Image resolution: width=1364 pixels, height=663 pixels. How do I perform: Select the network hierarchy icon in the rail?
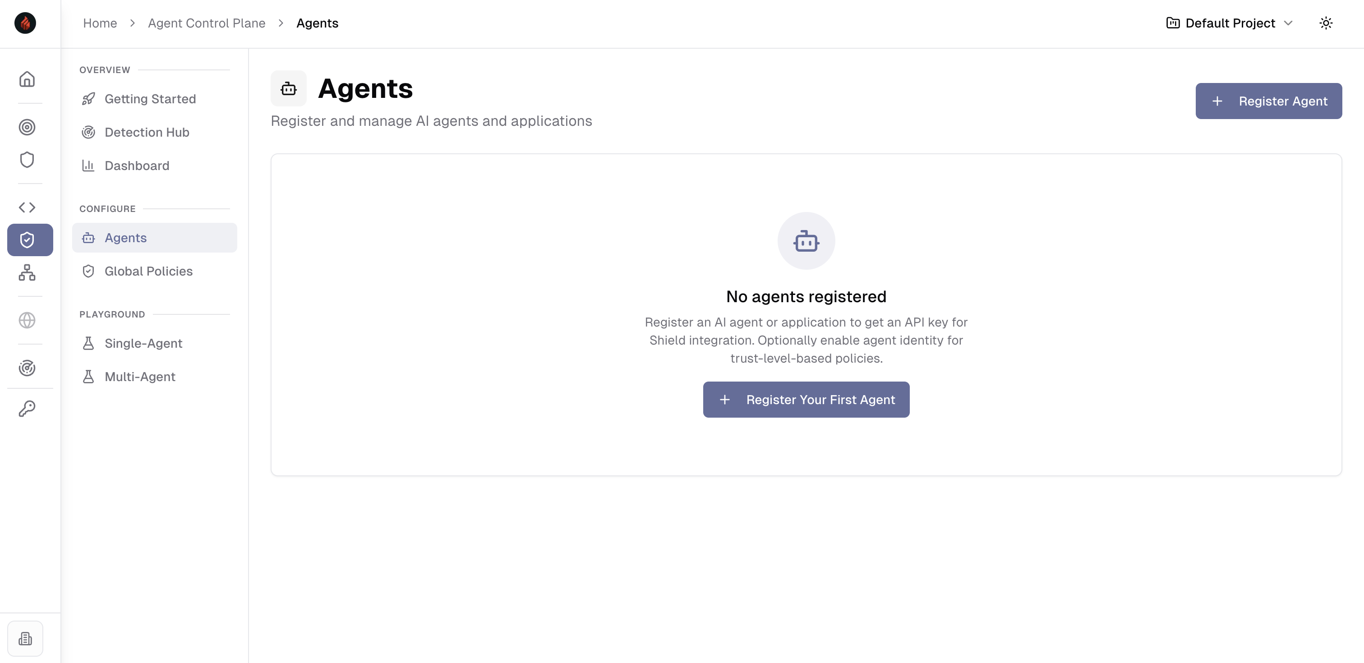click(27, 273)
